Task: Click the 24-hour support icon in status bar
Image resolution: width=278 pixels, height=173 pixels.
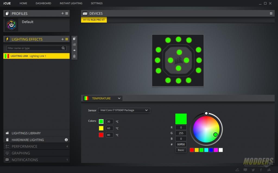Action: pyautogui.click(x=237, y=170)
